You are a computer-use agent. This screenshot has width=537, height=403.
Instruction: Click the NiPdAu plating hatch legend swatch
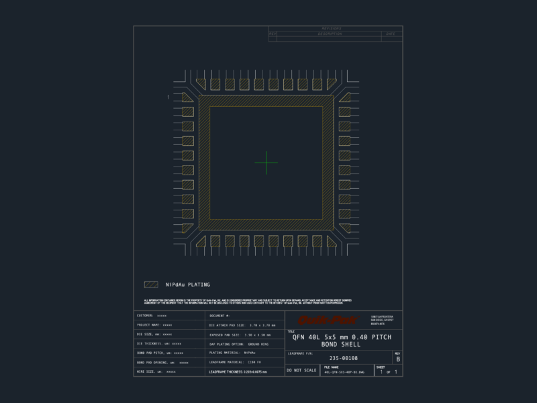click(x=151, y=284)
